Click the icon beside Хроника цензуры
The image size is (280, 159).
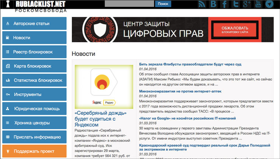coord(7,123)
